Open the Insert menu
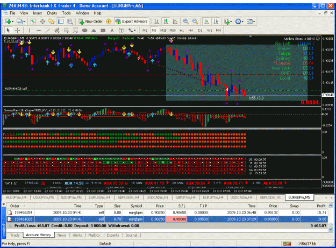The height and width of the screenshot is (248, 336). click(37, 13)
